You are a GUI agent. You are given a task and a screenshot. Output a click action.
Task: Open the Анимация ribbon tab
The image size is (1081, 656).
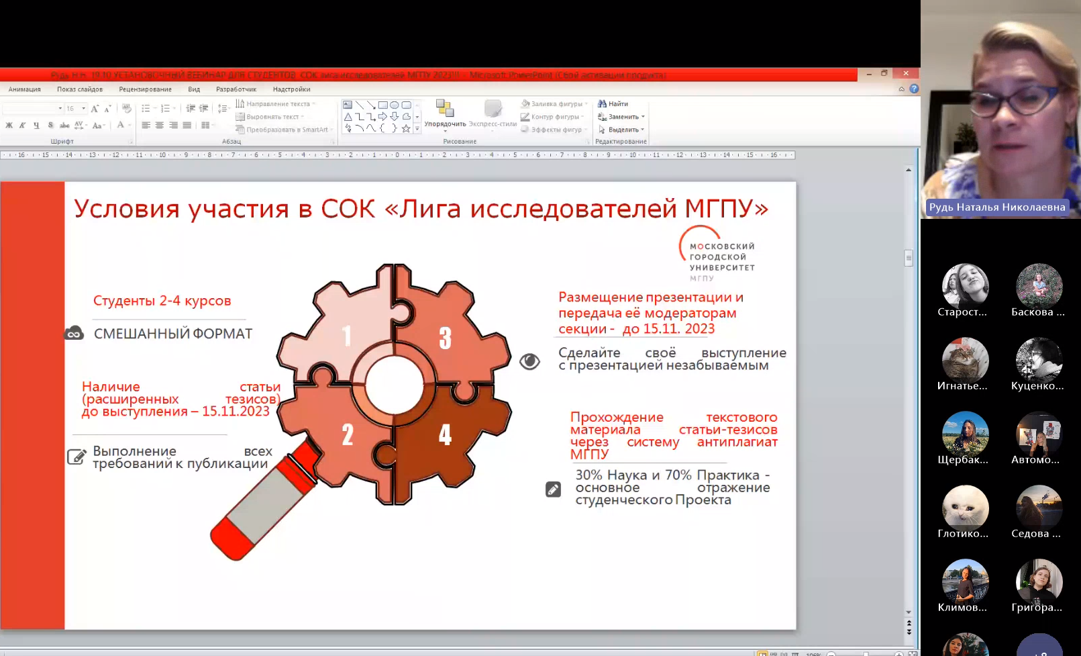pos(25,89)
